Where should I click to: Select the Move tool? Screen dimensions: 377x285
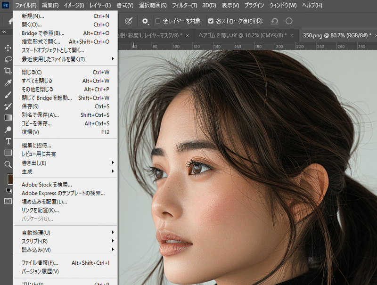8,48
